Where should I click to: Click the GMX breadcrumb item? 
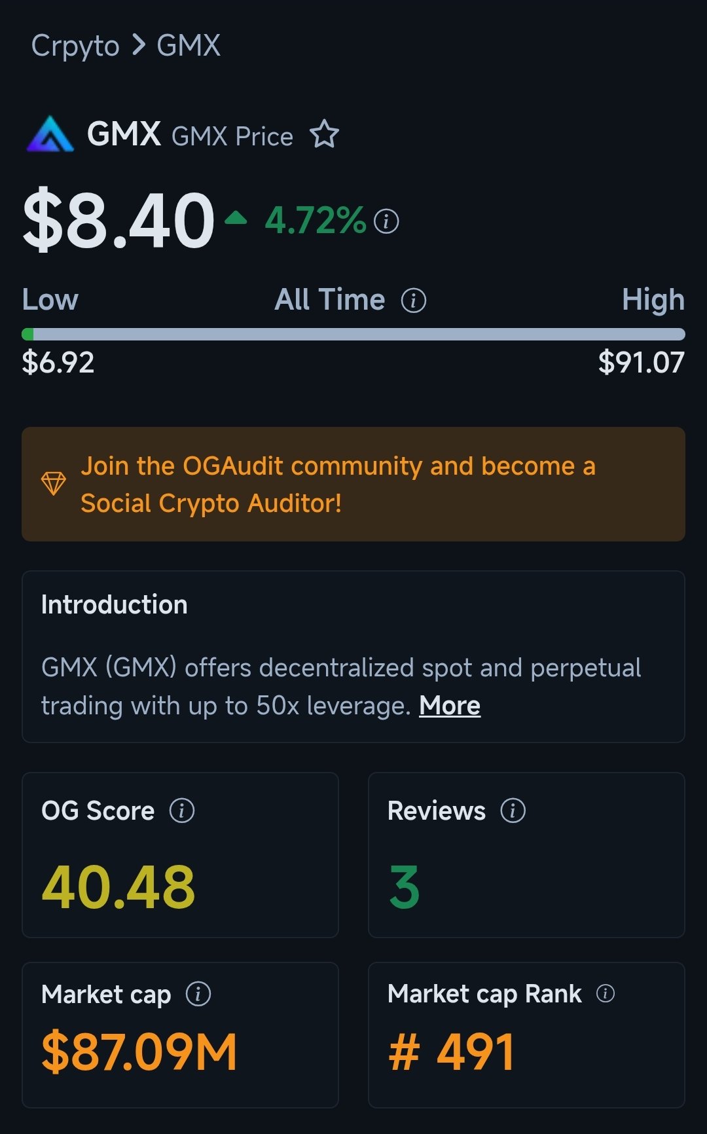(189, 46)
